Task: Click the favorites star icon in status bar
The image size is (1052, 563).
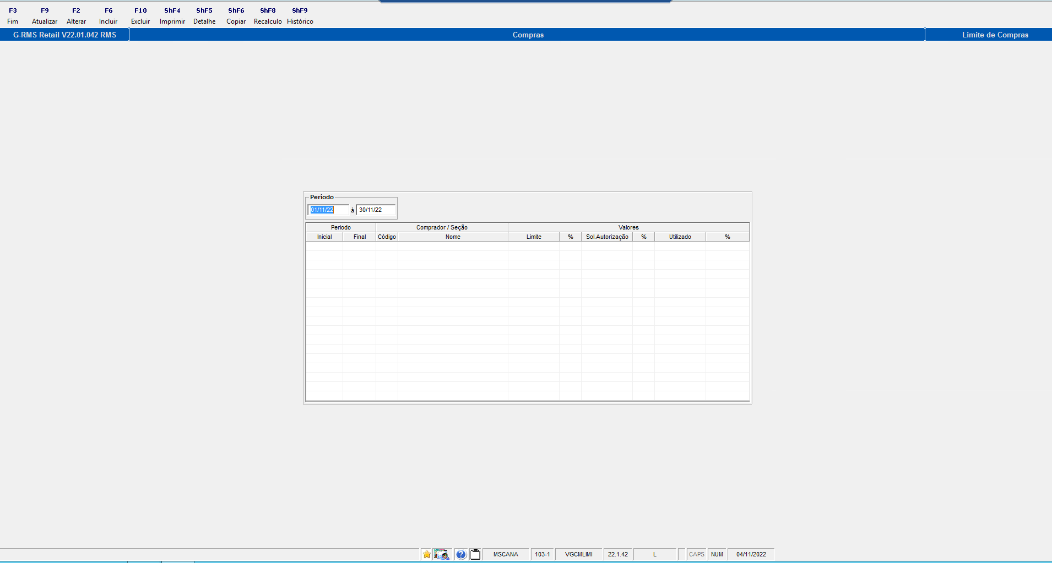Action: 427,554
